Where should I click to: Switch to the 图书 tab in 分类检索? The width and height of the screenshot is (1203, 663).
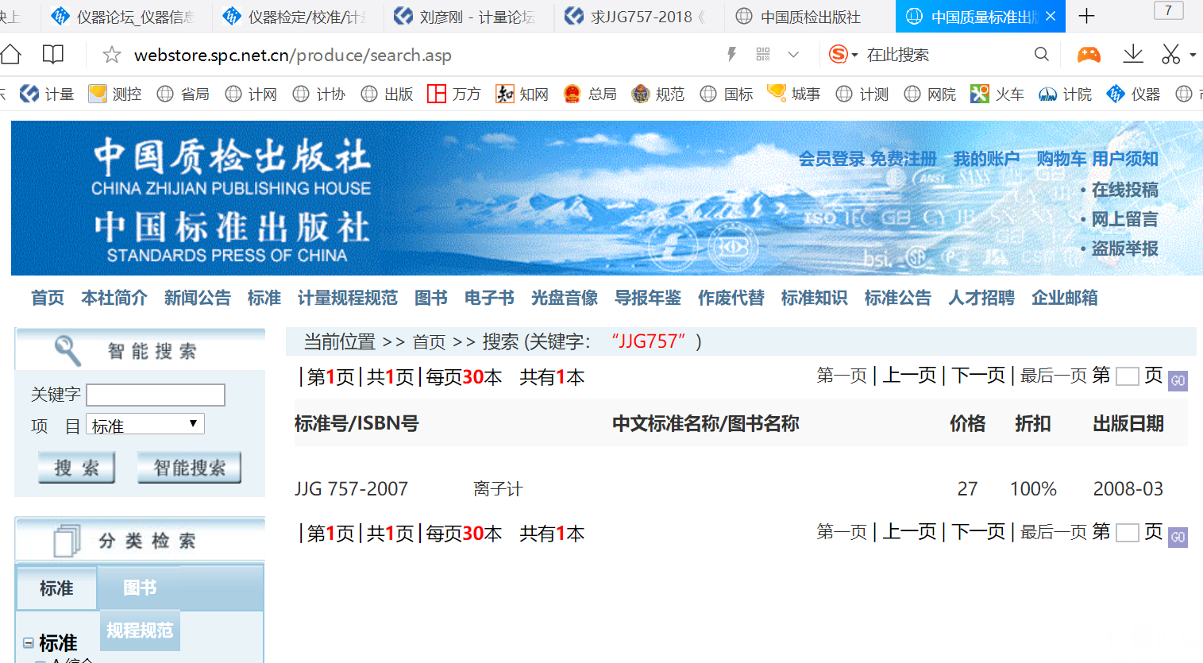[140, 588]
